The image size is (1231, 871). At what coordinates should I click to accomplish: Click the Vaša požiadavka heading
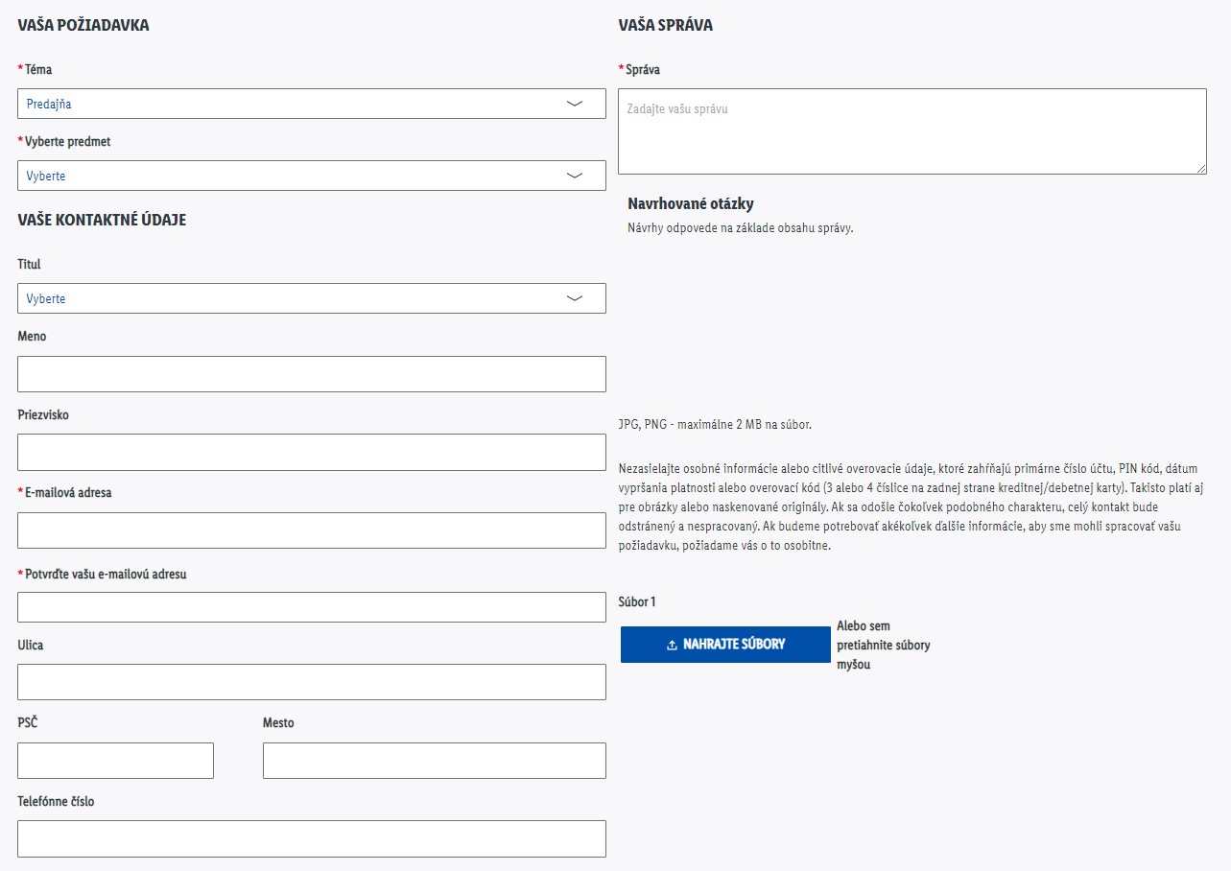[83, 26]
